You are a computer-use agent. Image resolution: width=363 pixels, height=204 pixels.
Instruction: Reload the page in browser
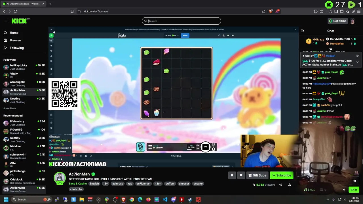pos(15,11)
